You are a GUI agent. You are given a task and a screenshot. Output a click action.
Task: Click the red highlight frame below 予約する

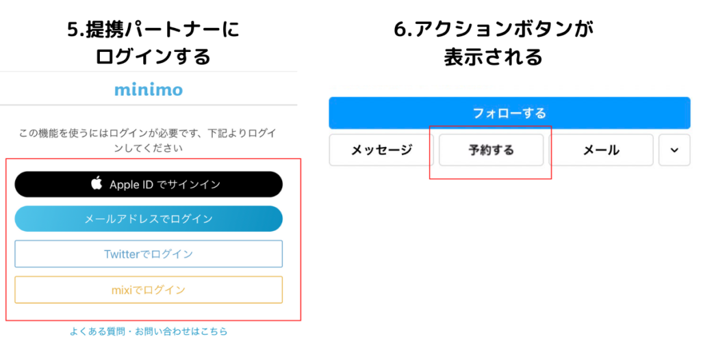pos(490,173)
